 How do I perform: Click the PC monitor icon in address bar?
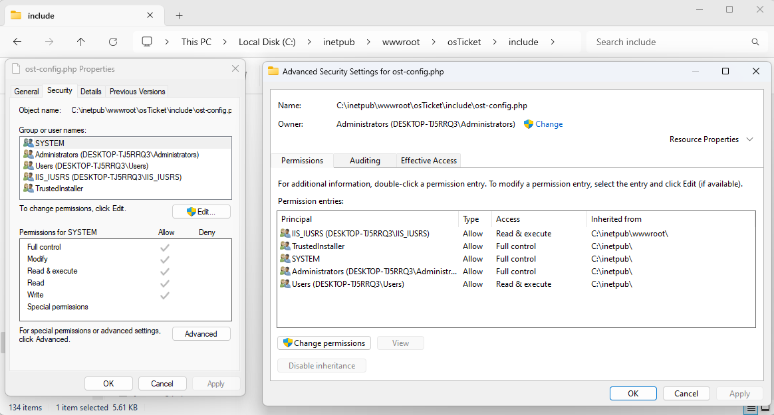(146, 42)
